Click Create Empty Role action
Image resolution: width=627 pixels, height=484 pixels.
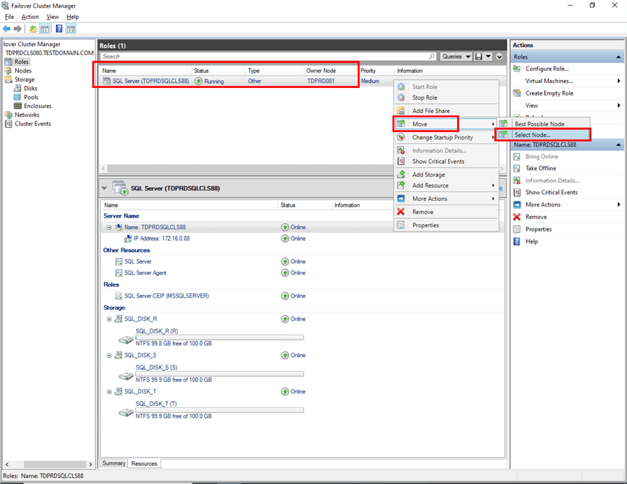(549, 93)
